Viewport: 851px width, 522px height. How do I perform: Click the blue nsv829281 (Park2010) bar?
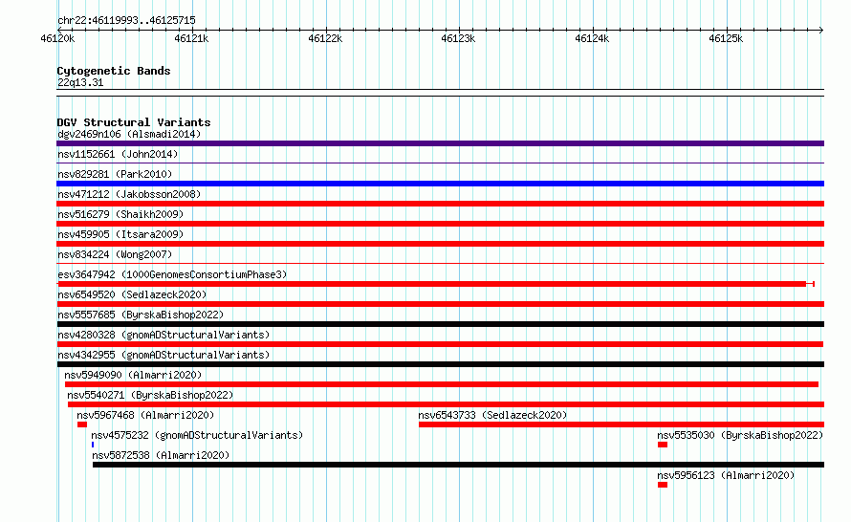pos(440,184)
